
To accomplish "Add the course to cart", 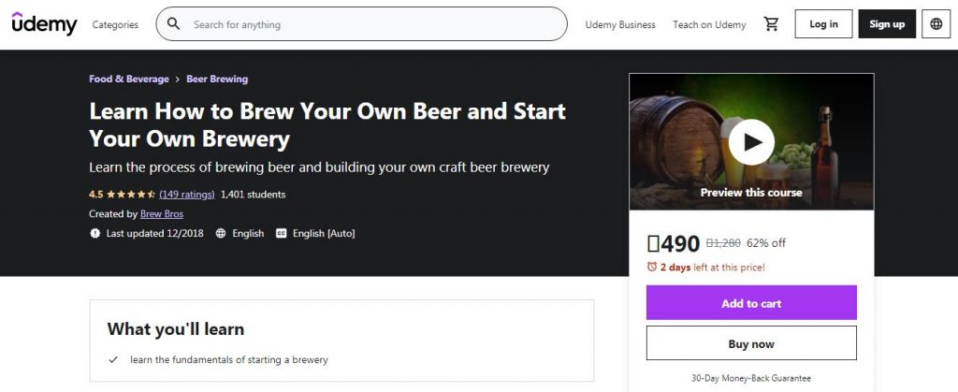I will click(751, 303).
